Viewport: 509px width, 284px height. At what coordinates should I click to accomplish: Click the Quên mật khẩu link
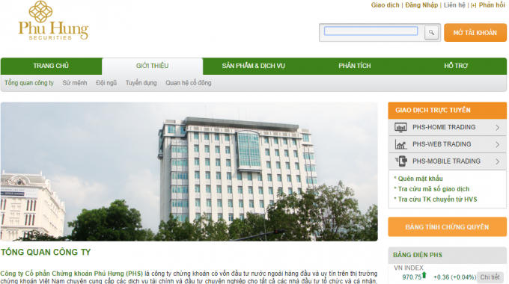pyautogui.click(x=420, y=179)
